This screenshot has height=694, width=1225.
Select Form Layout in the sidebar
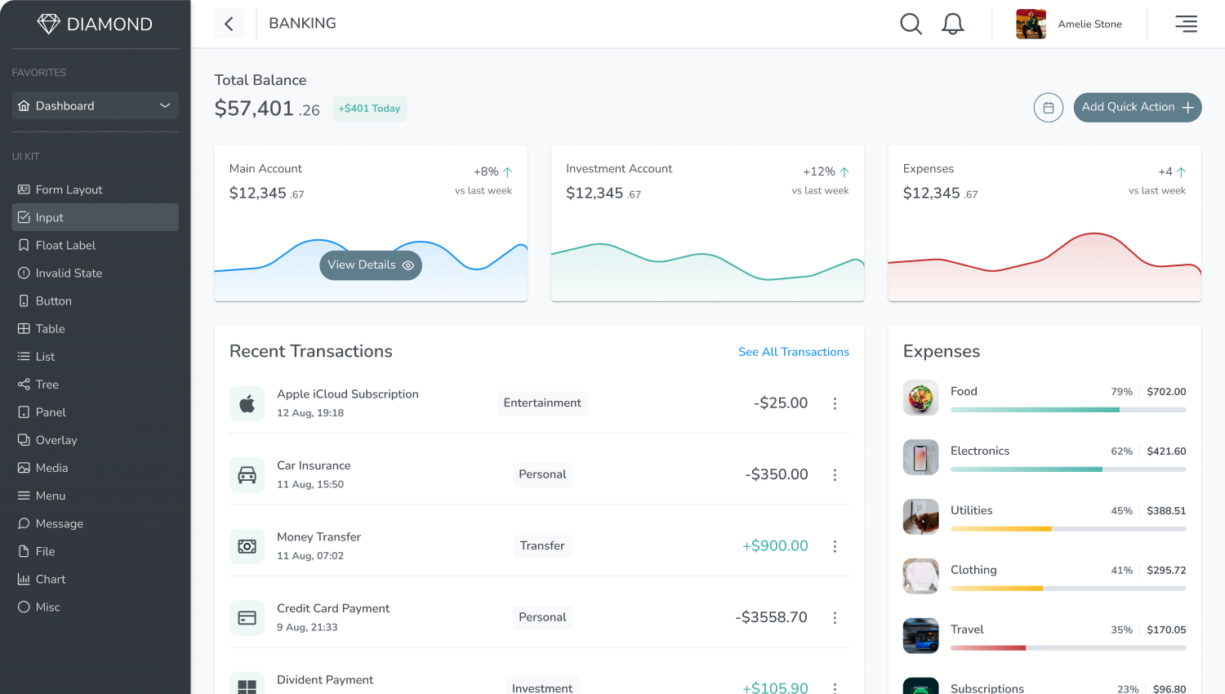(x=69, y=190)
